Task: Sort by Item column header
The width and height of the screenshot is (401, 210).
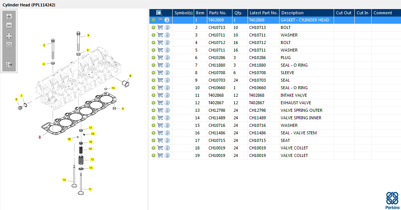Action: tap(200, 13)
